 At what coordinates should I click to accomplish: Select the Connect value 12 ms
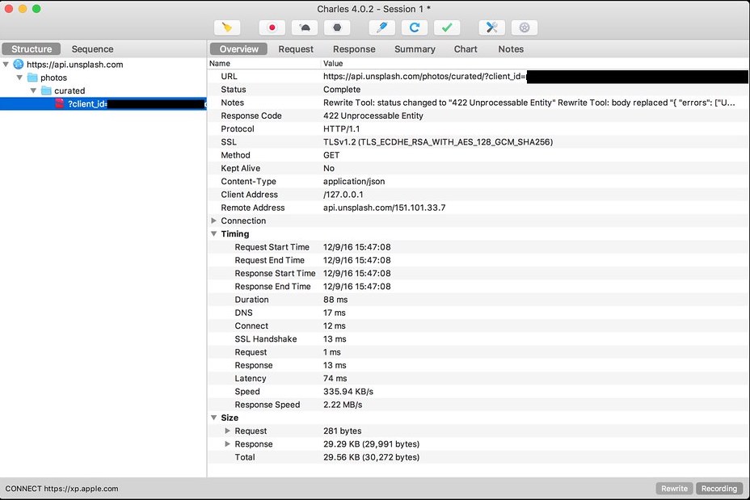335,326
